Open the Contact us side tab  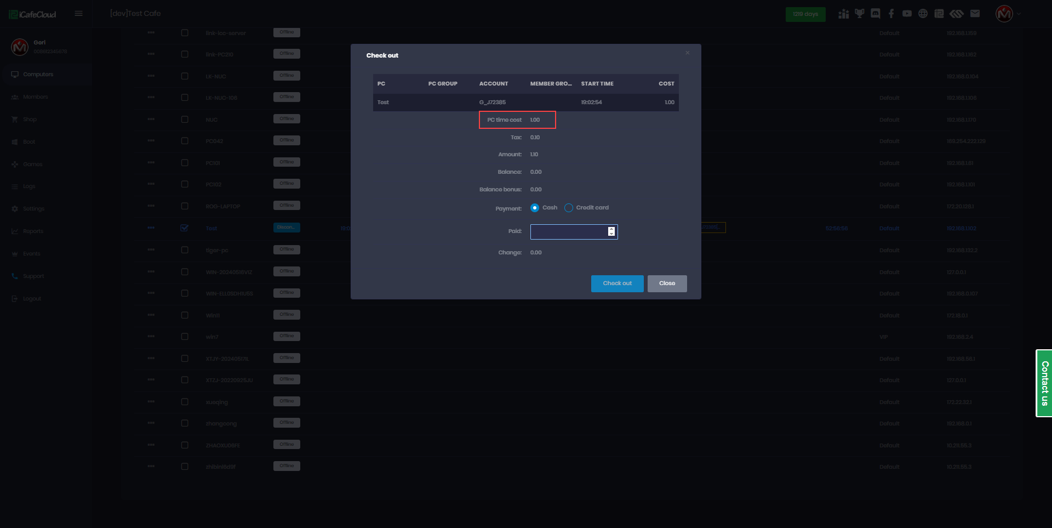pos(1044,383)
